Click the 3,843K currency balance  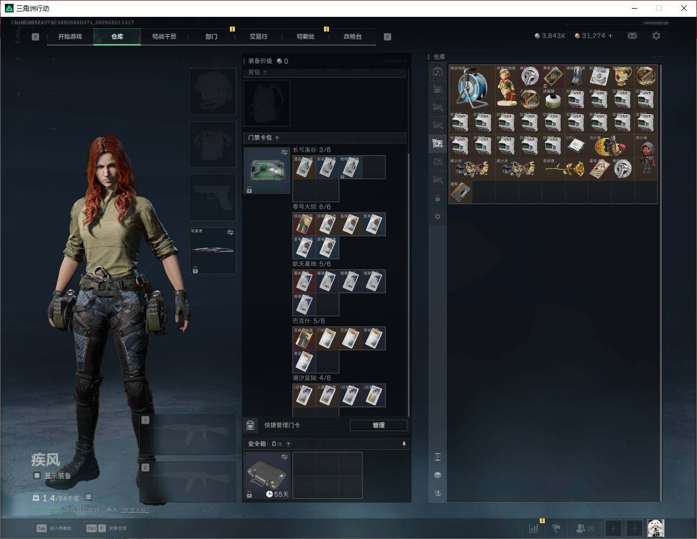(x=550, y=36)
